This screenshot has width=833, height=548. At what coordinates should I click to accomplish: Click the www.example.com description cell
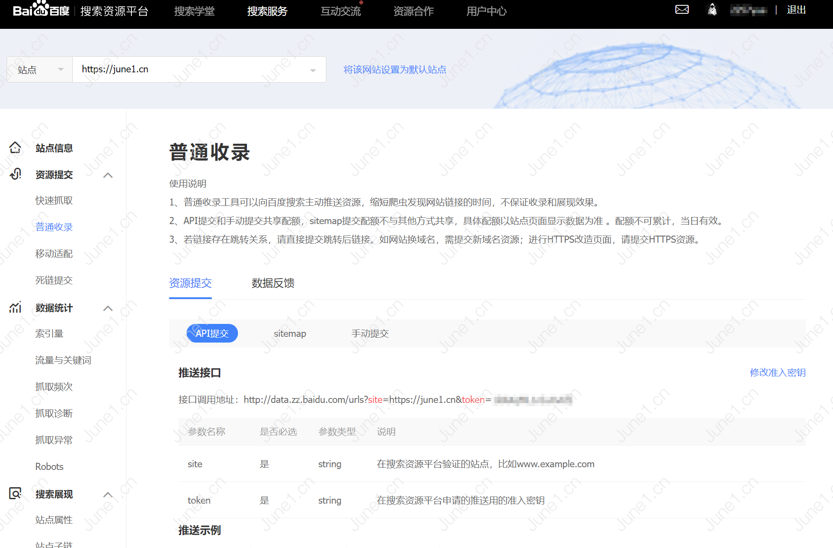click(x=486, y=464)
